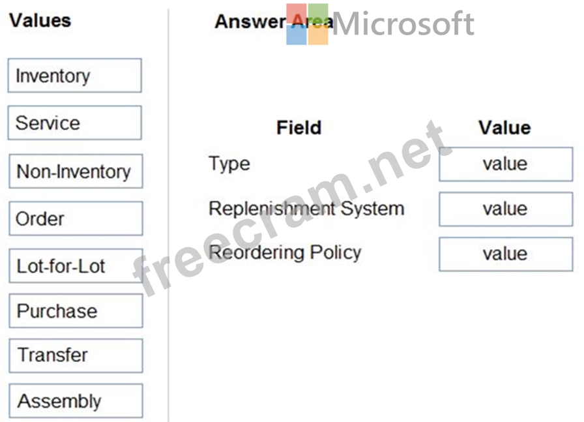584x422 pixels.
Task: Select the Transfer value box
Action: pos(76,355)
